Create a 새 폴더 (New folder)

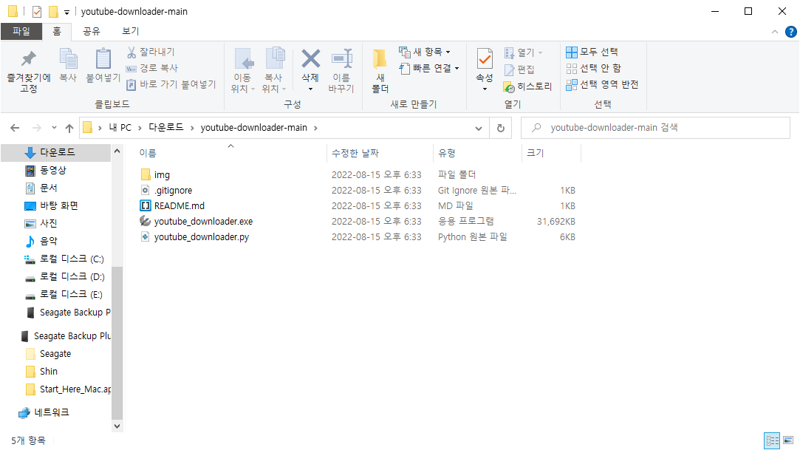tap(380, 72)
